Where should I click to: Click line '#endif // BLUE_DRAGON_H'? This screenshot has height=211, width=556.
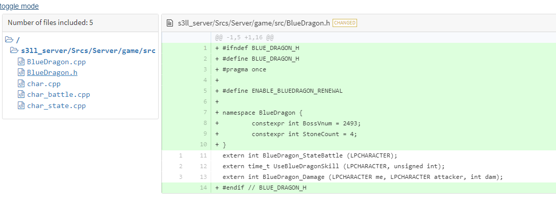tap(264, 188)
